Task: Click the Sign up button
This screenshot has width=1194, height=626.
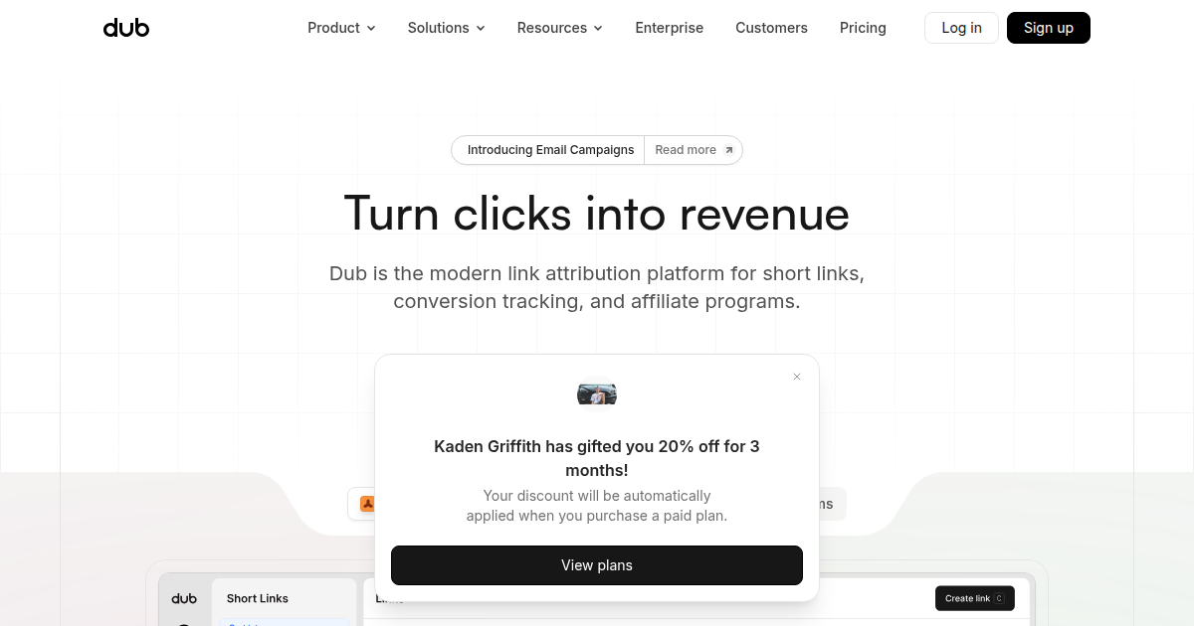Action: tap(1048, 28)
